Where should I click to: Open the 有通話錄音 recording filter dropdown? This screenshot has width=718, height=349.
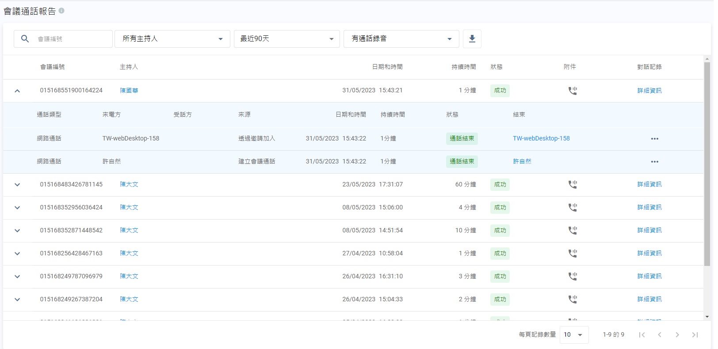point(401,39)
